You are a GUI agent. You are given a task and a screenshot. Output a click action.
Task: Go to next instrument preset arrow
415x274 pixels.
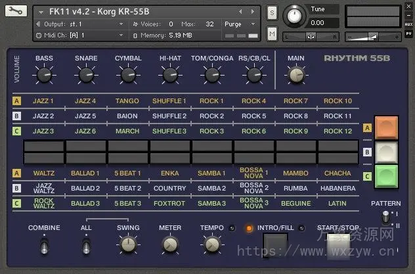tap(253, 12)
